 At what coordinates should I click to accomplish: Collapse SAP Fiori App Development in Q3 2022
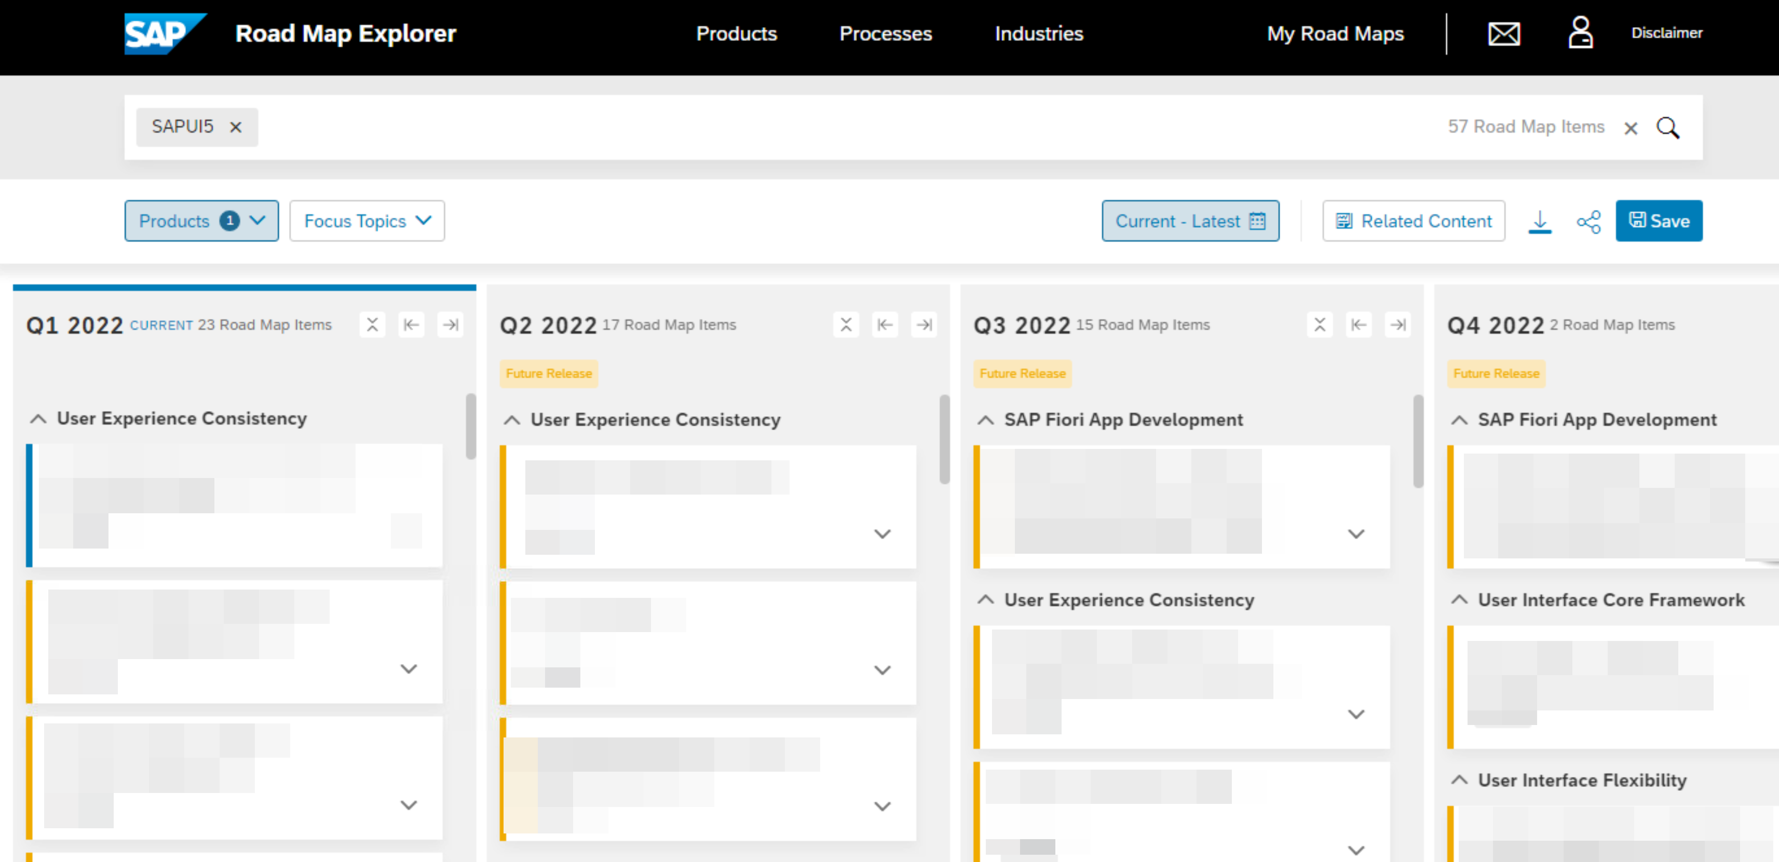tap(985, 420)
